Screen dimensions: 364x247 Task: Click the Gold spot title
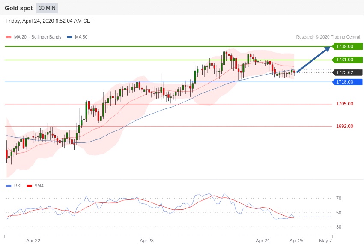tap(19, 8)
